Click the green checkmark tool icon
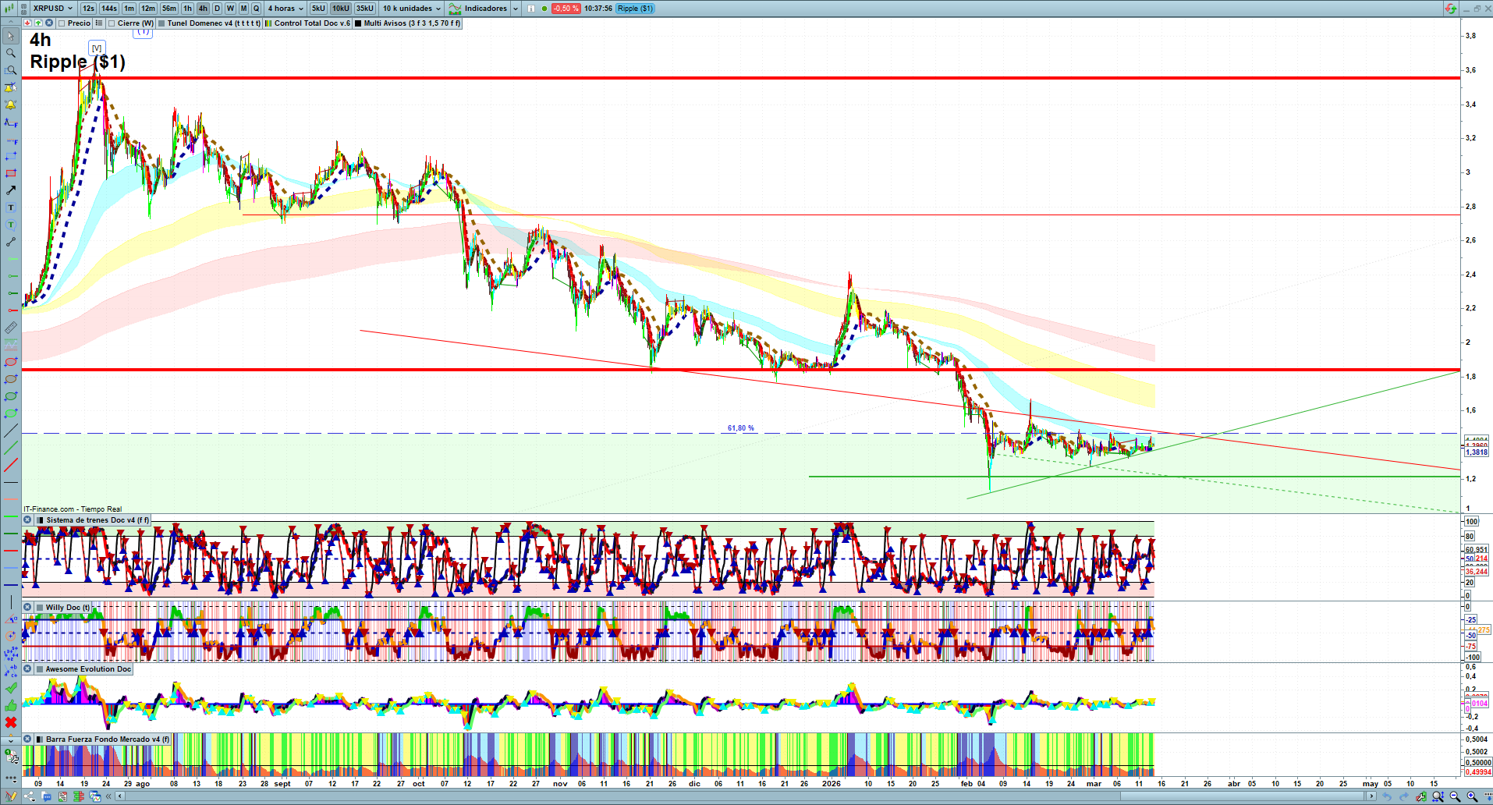The image size is (1493, 805). 11,688
